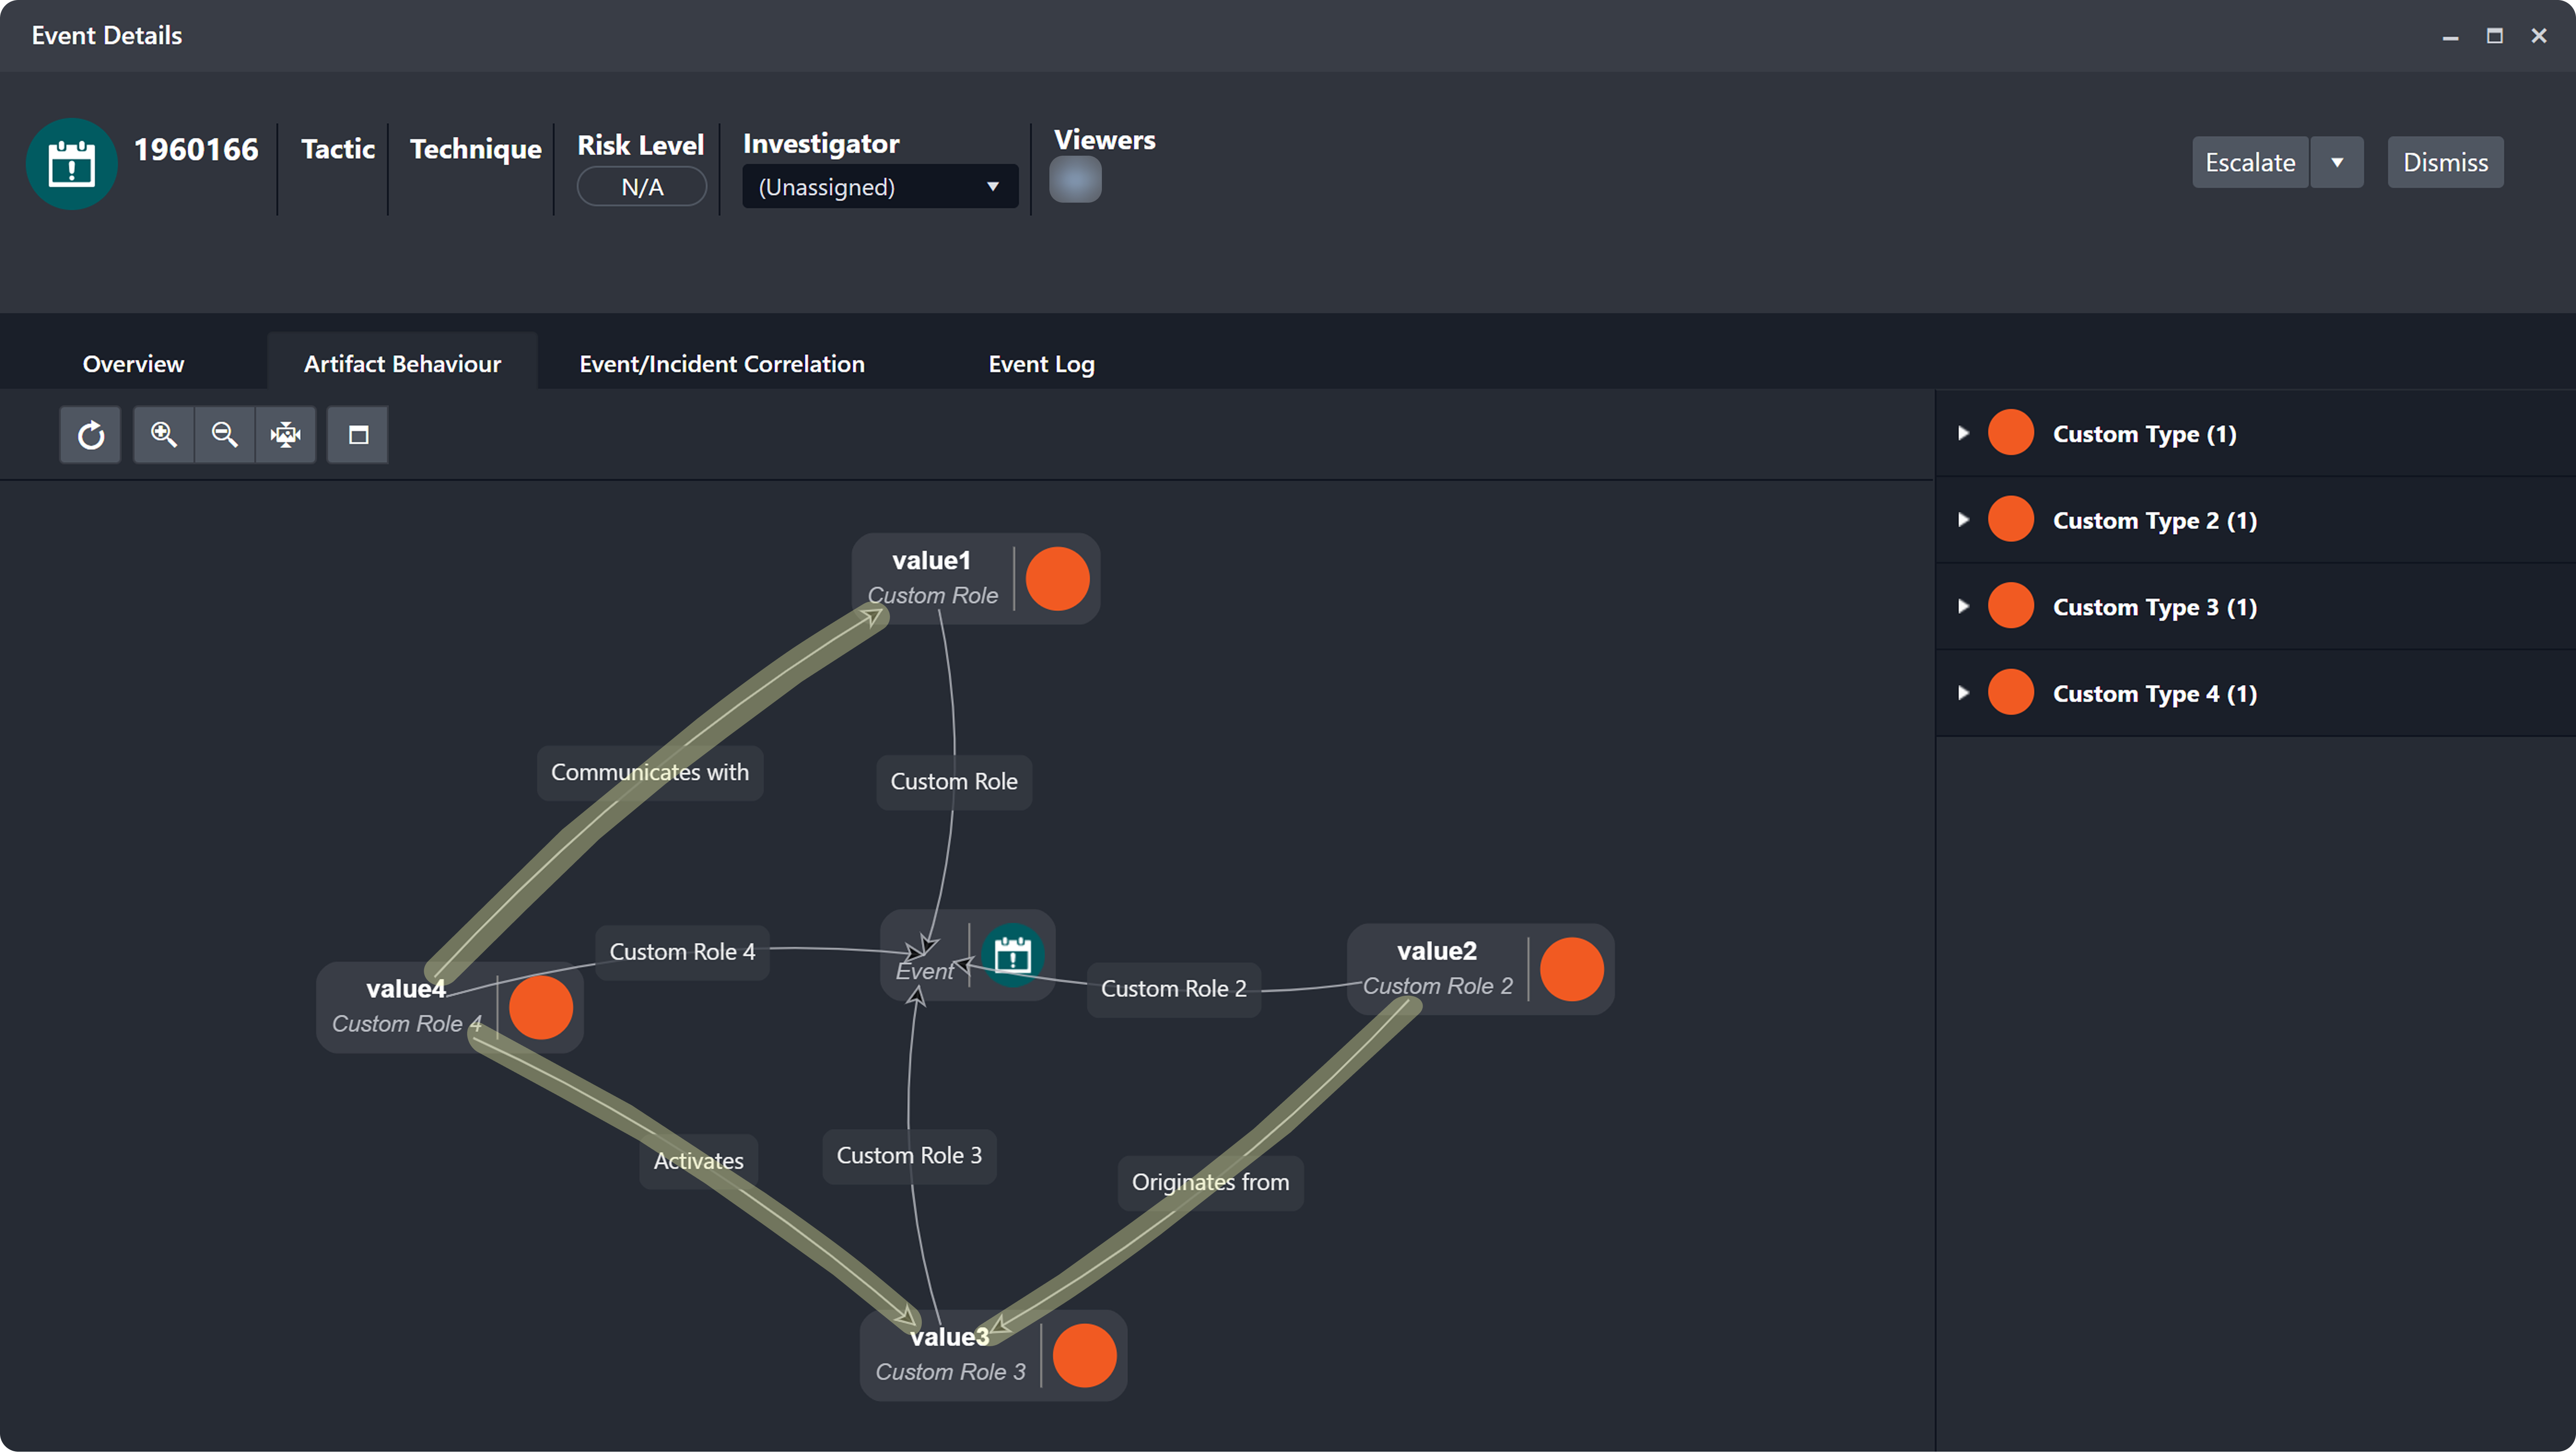Click the orange circle on value1 node

coord(1057,579)
